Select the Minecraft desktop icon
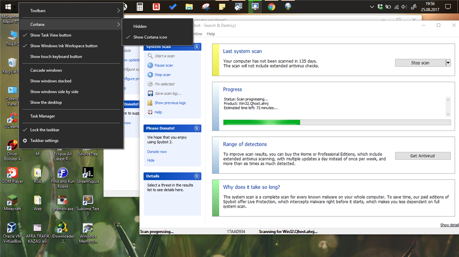This screenshot has width=459, height=257. click(12, 202)
